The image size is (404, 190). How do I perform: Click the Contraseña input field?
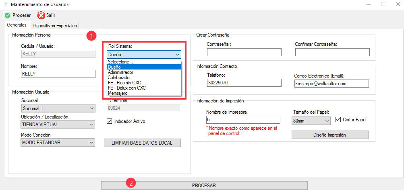[244, 52]
